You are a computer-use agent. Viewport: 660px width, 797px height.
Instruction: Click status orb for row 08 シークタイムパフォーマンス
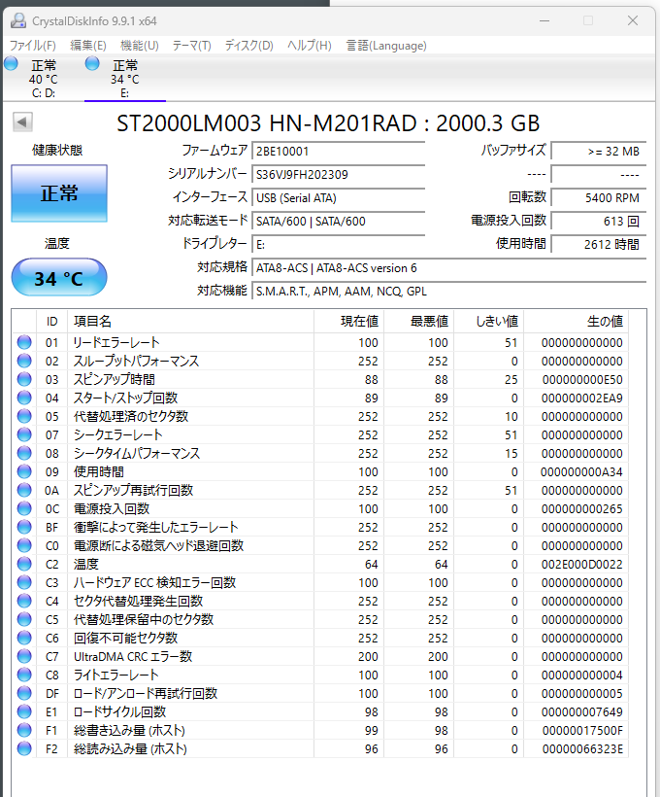tap(24, 453)
